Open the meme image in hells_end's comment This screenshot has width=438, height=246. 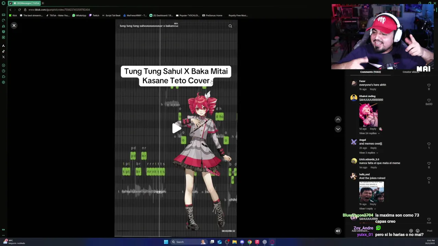click(x=372, y=192)
